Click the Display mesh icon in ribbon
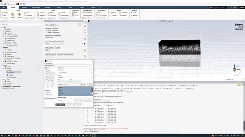 [3, 13]
